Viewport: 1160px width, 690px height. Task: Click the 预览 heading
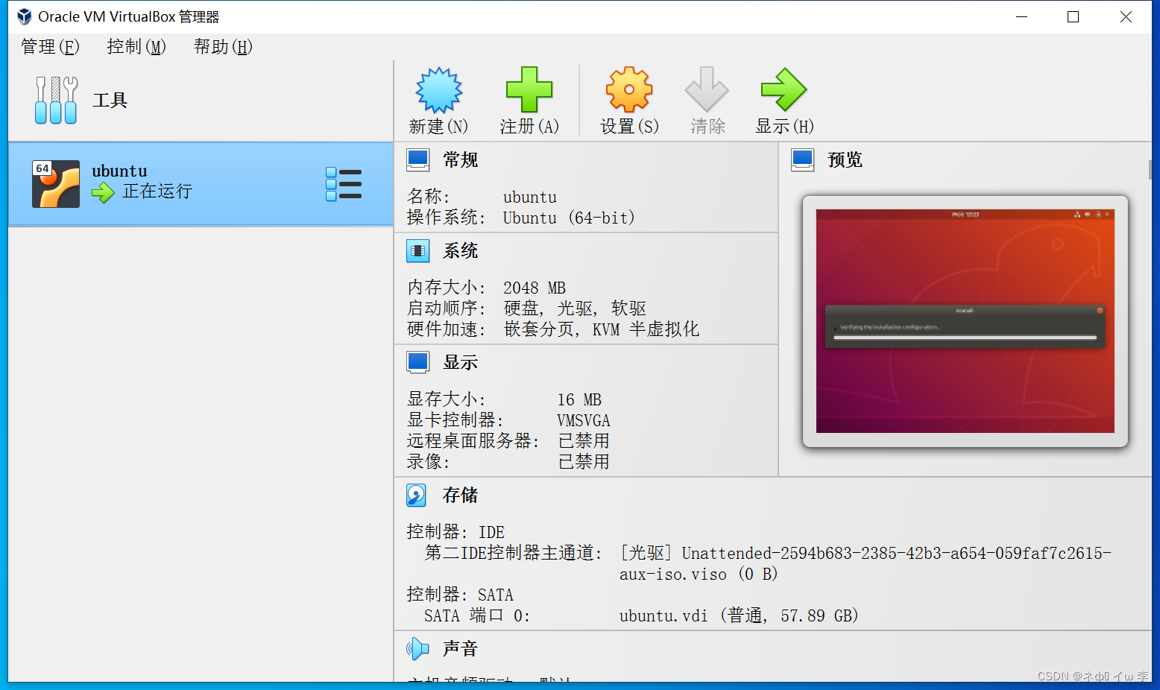pyautogui.click(x=845, y=160)
